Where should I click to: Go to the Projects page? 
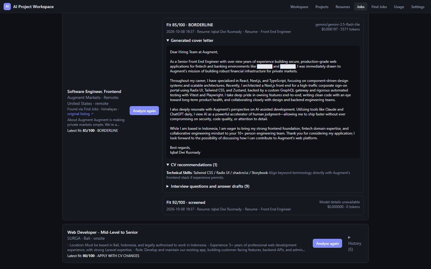pyautogui.click(x=322, y=7)
